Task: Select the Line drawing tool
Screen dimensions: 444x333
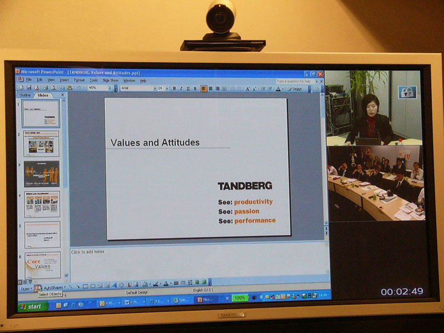Action: point(71,287)
